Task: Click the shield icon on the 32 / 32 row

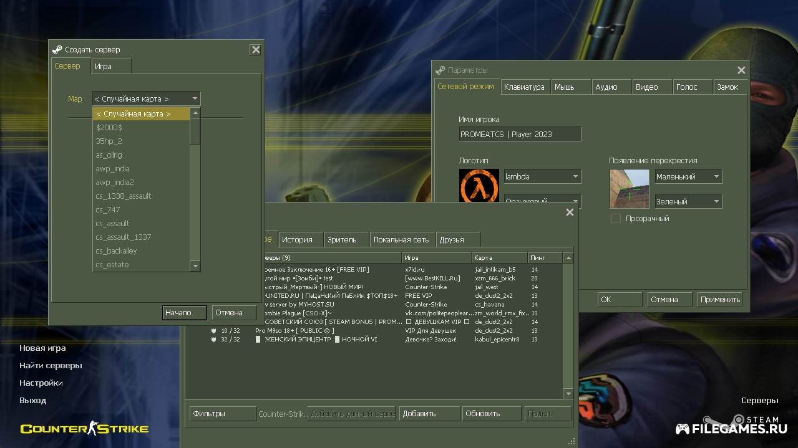Action: [213, 340]
